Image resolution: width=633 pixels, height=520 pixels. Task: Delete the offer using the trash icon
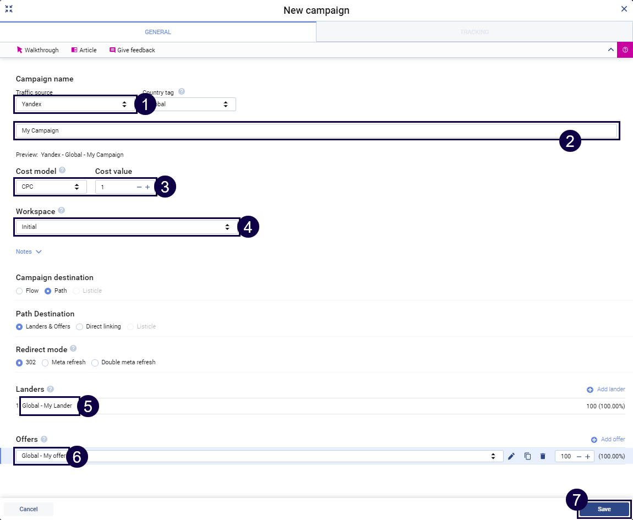click(x=543, y=456)
